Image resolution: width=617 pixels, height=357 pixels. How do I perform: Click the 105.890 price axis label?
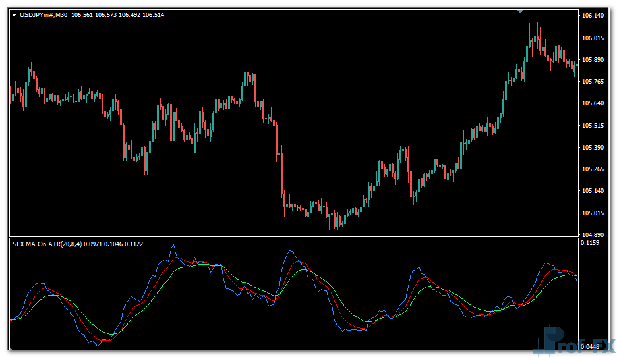click(594, 60)
